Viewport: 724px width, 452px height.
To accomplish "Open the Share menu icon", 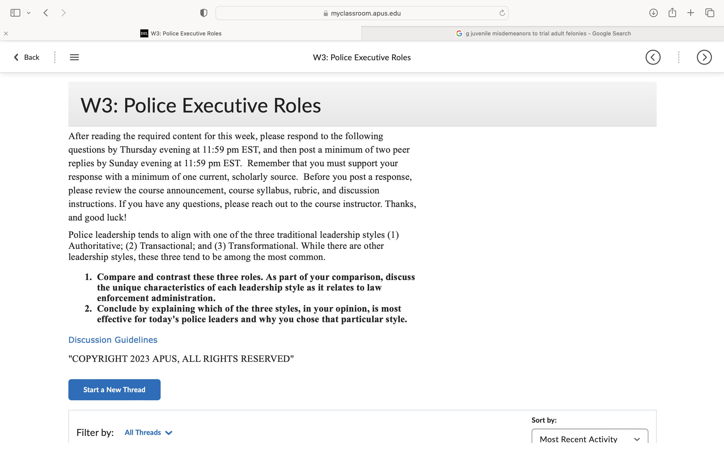I will (x=672, y=13).
